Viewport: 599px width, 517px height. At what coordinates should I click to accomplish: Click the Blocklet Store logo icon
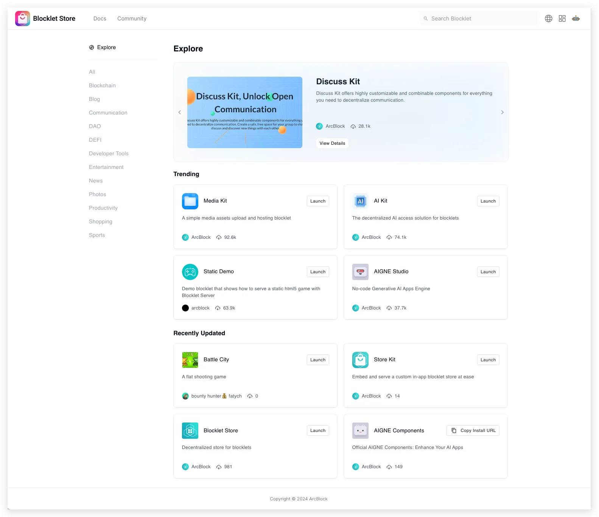tap(22, 19)
